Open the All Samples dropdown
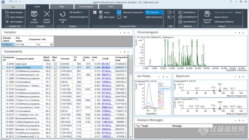Viewport: 249px width, 140px height. (x=76, y=12)
